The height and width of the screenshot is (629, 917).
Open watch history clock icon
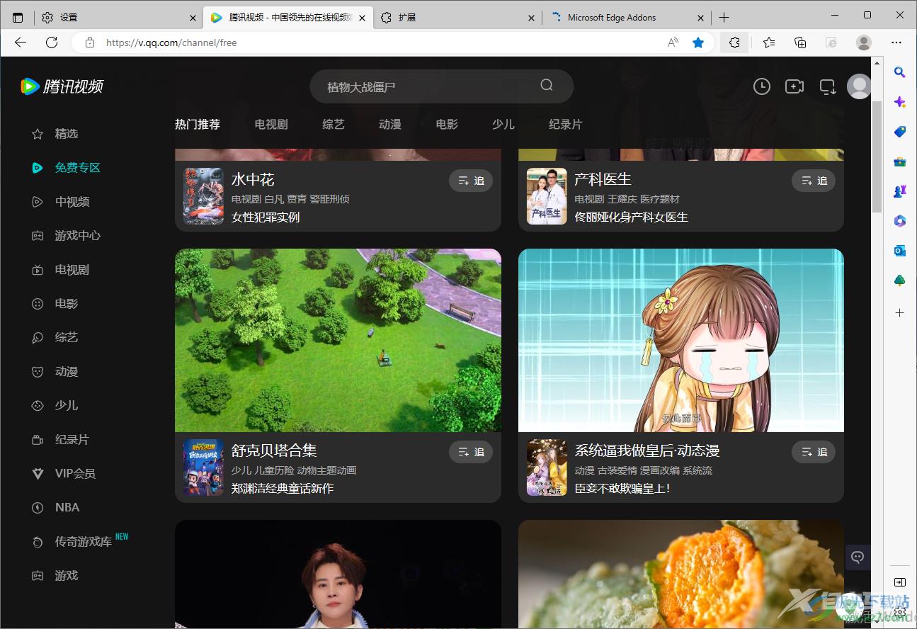click(761, 86)
